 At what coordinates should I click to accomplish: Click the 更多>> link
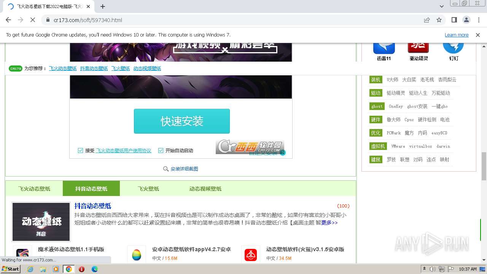tap(329, 223)
